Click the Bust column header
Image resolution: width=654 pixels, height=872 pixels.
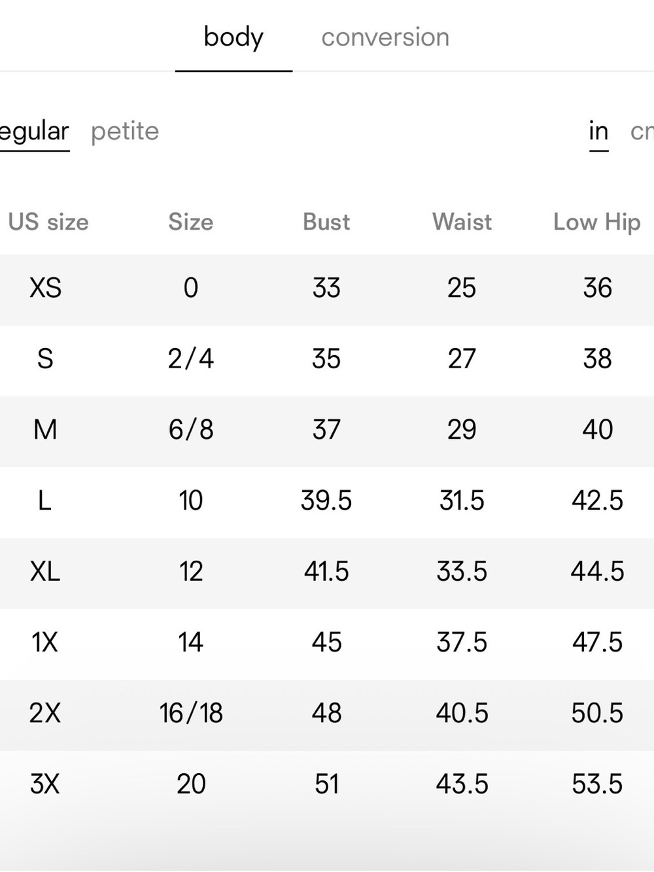pyautogui.click(x=326, y=222)
